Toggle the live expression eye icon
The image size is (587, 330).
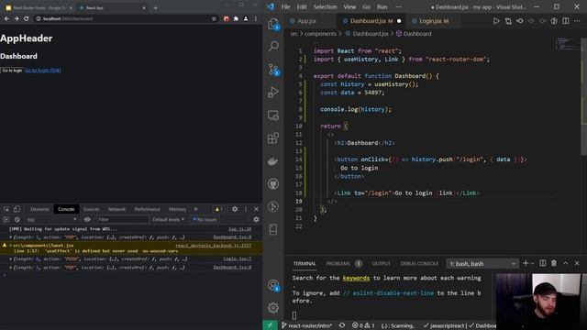[87, 220]
